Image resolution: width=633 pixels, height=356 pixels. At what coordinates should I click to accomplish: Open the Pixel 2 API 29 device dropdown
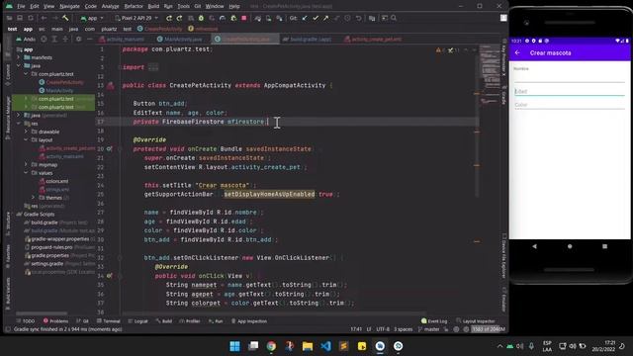[136, 18]
